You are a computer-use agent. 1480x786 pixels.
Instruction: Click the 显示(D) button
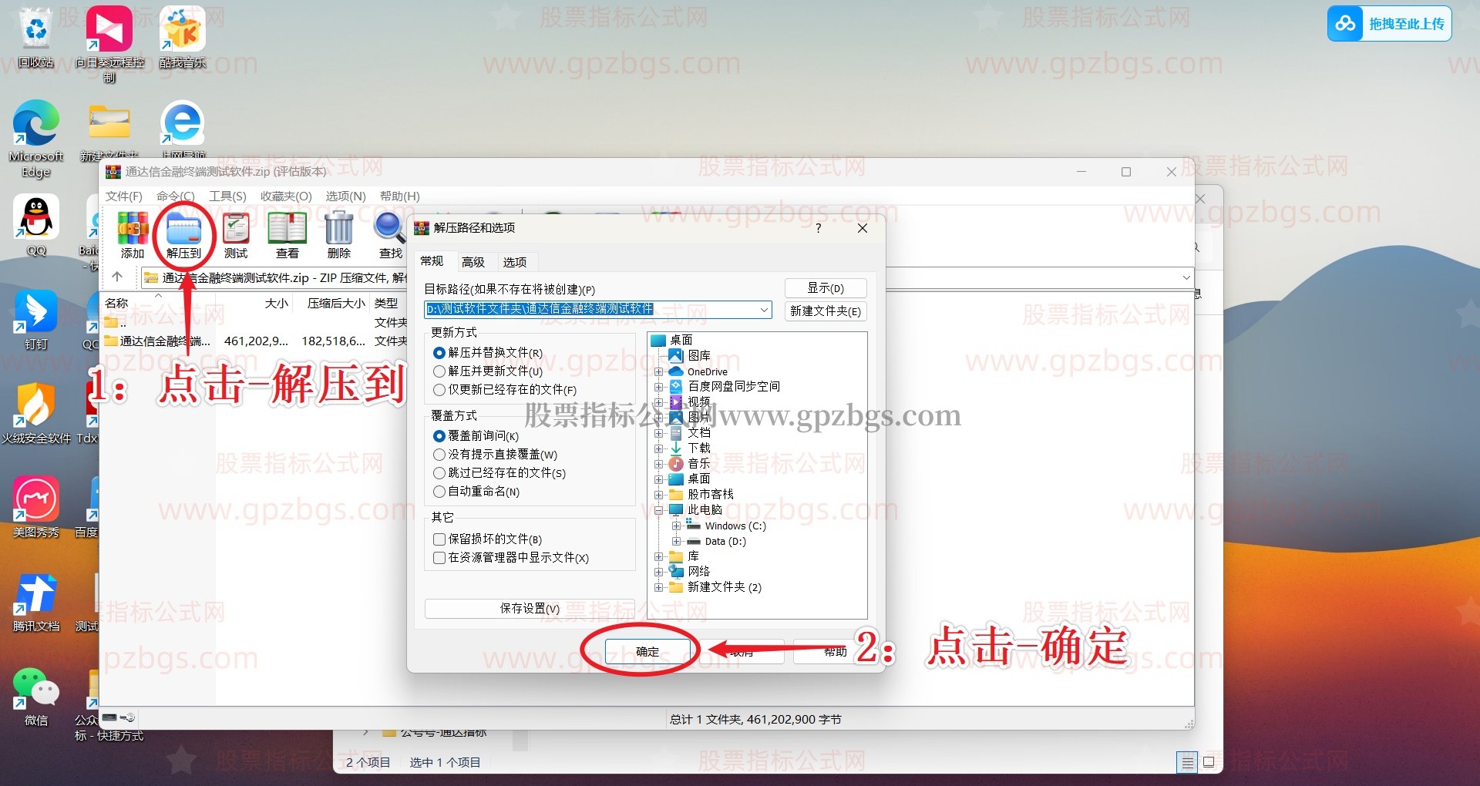[826, 288]
